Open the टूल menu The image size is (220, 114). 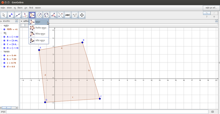click(x=26, y=8)
